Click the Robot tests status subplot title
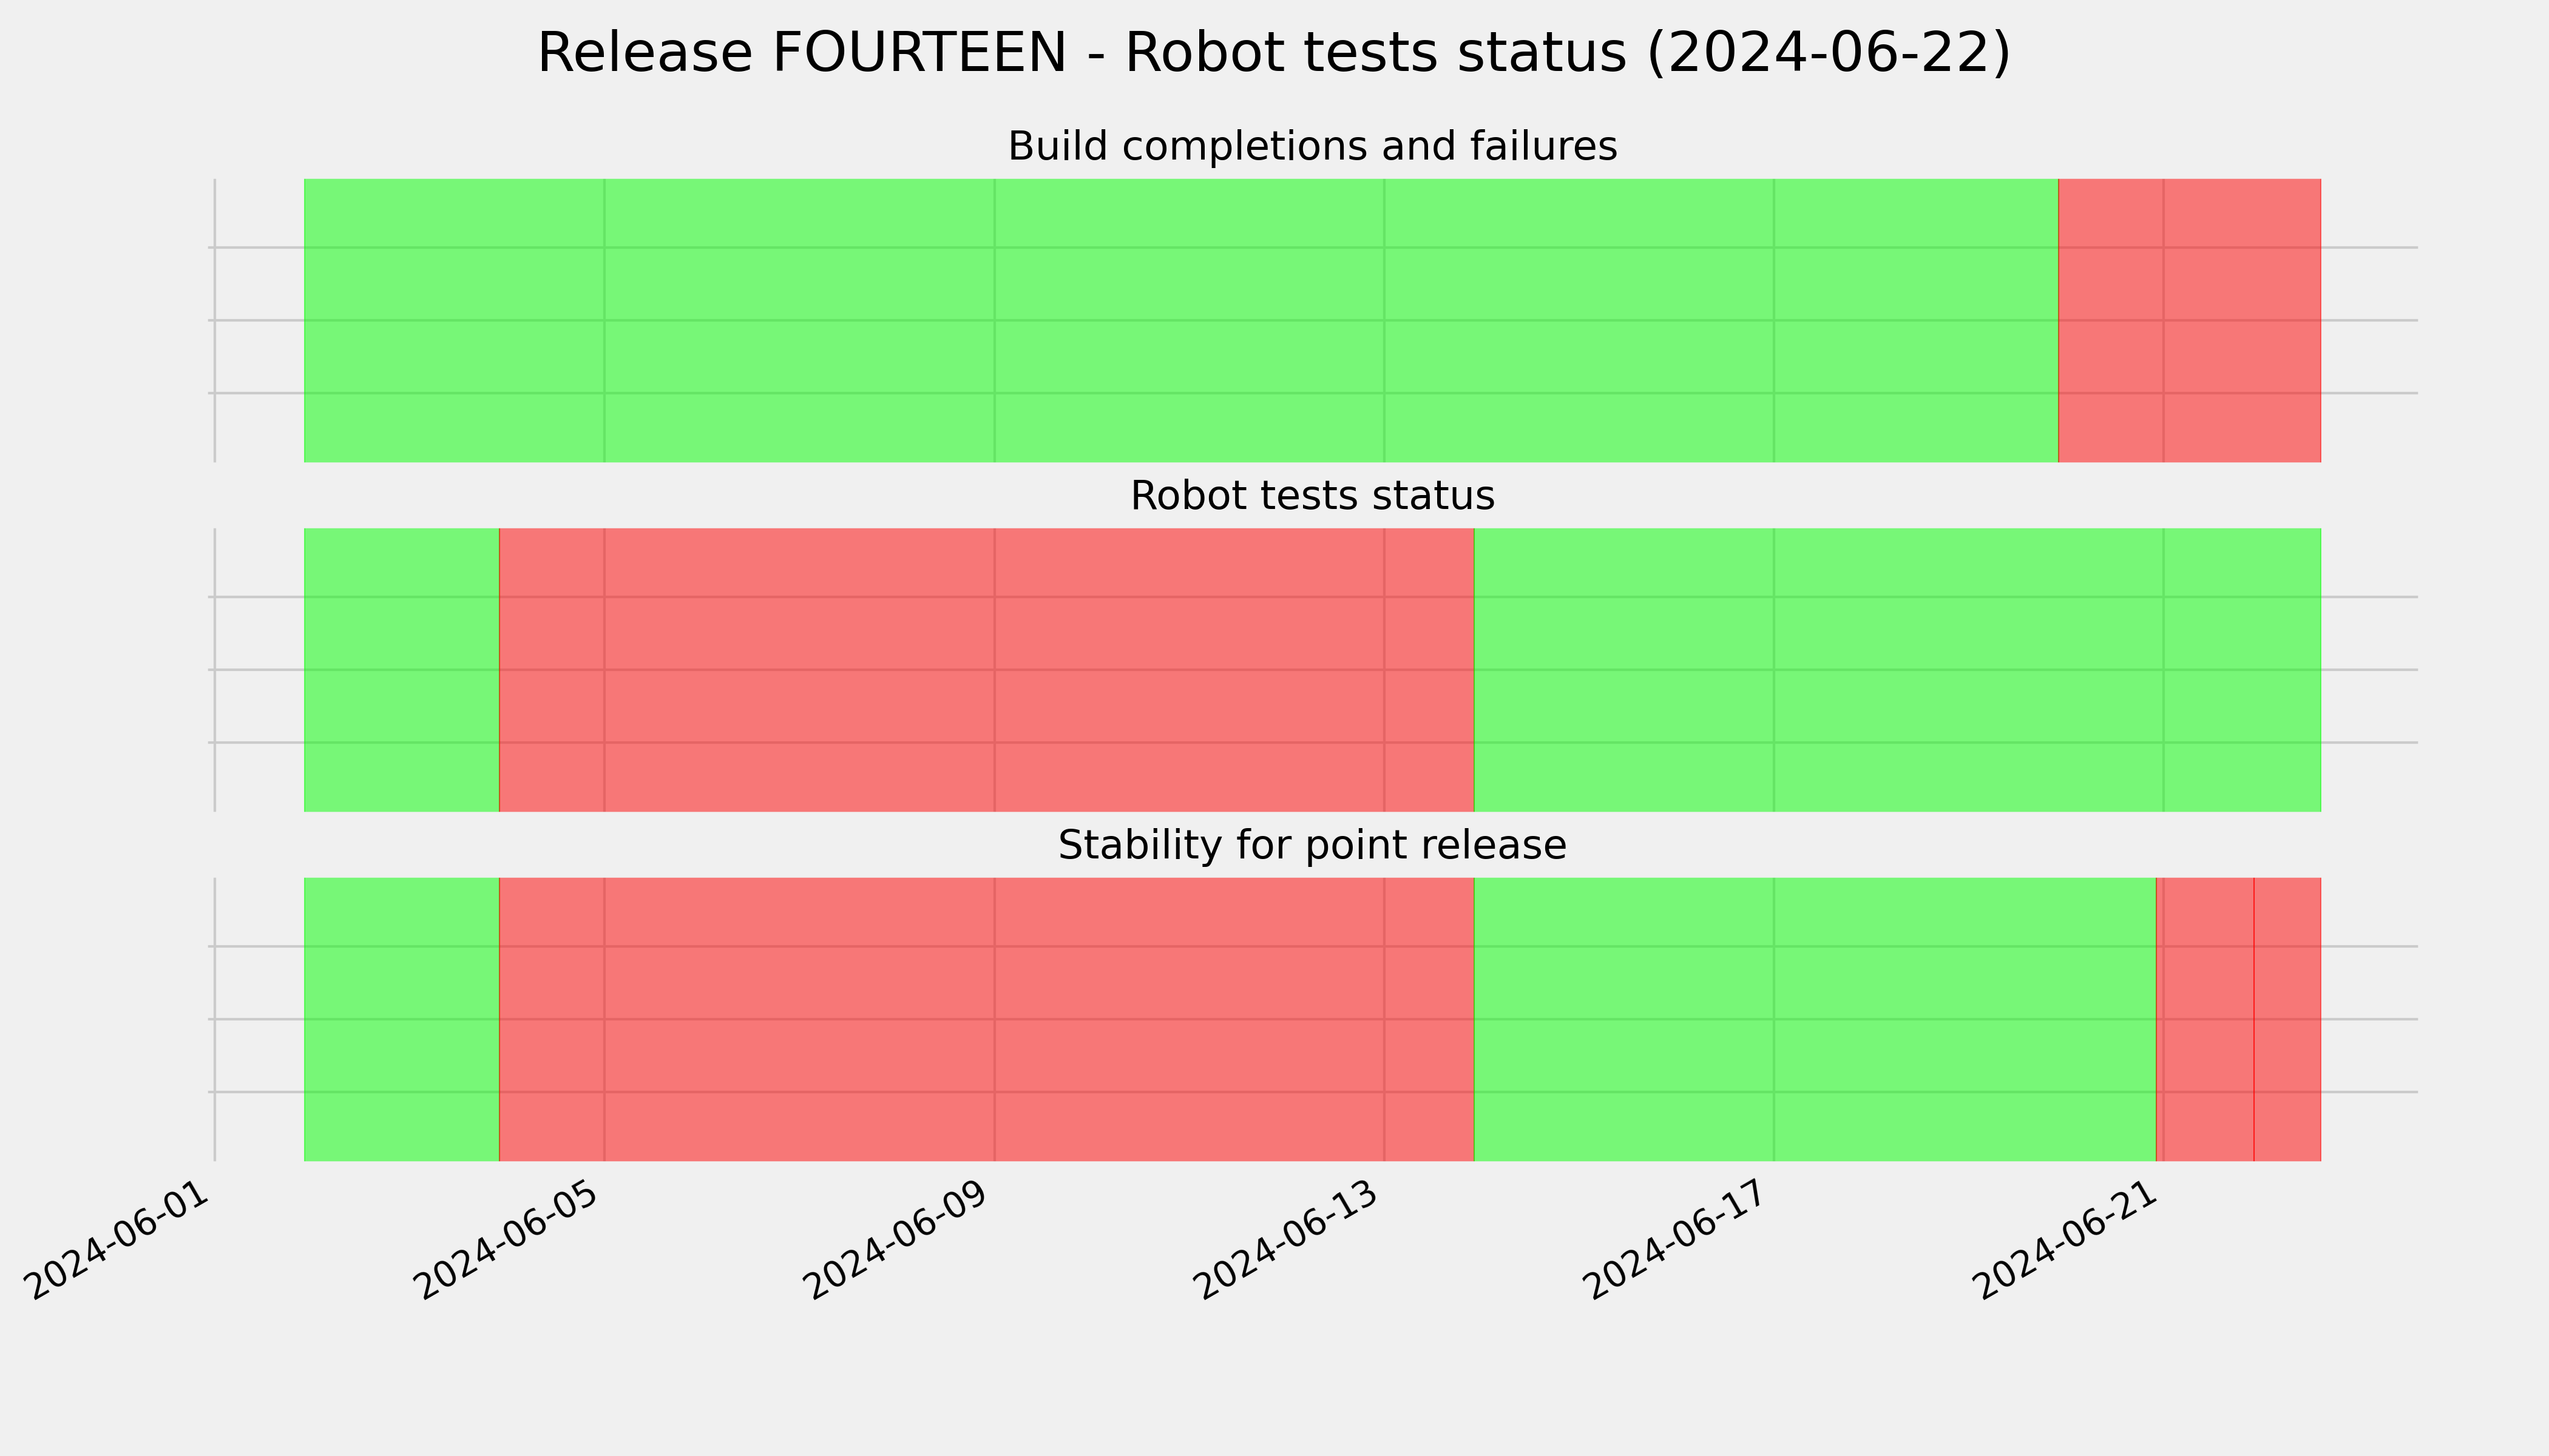Viewport: 2549px width, 1456px height. [x=1312, y=496]
